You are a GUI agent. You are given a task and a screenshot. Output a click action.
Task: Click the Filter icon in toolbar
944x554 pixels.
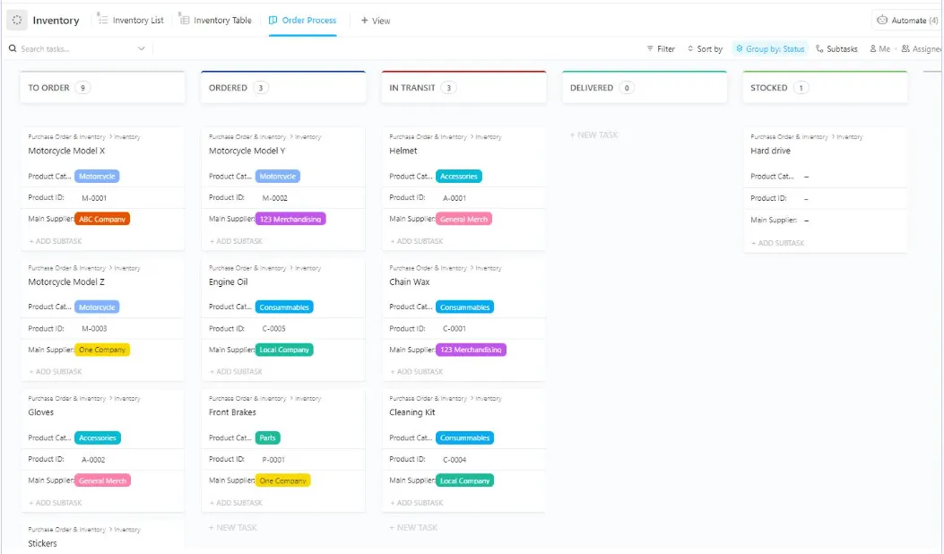pyautogui.click(x=650, y=48)
